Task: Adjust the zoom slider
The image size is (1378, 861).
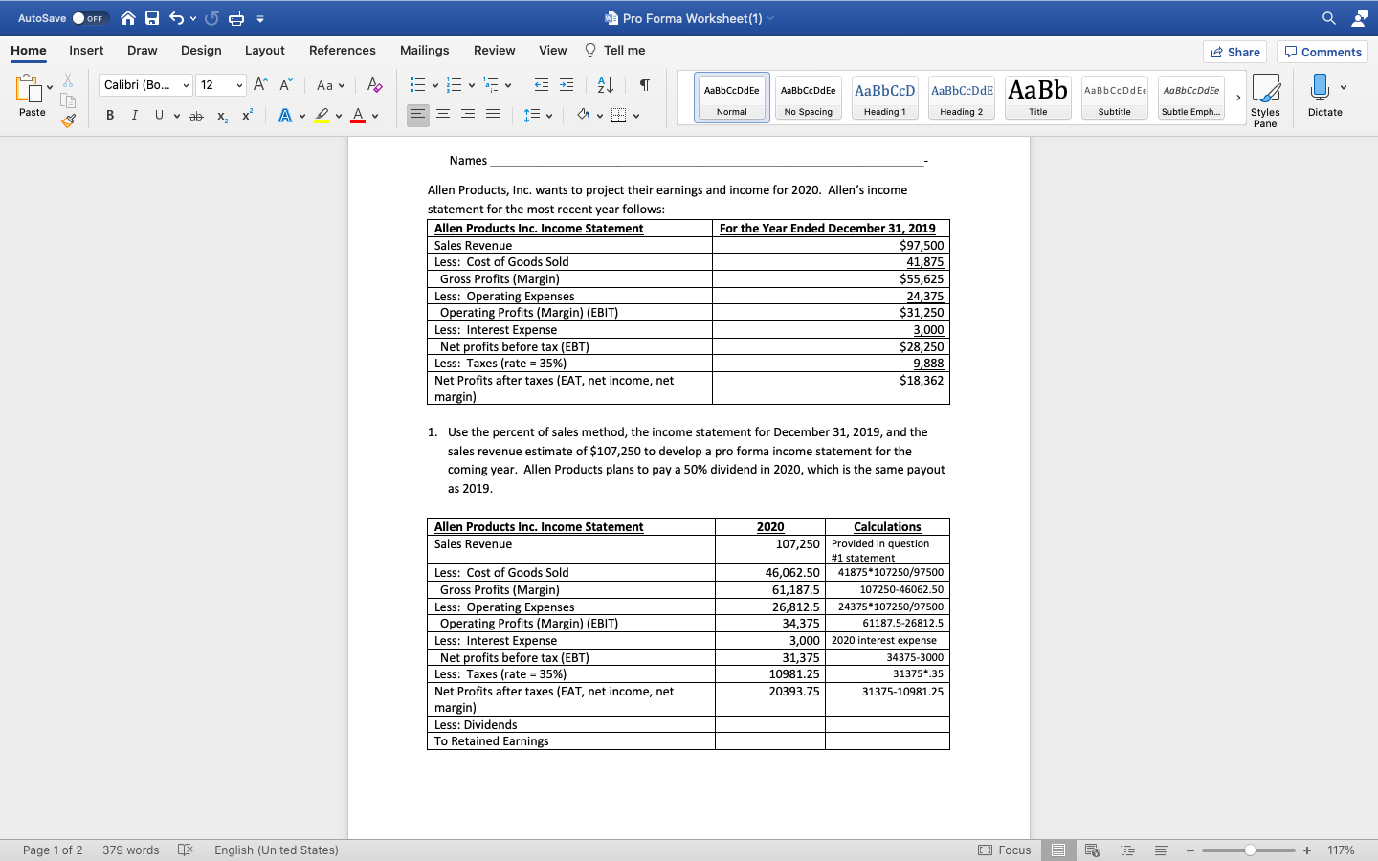Action: [1248, 850]
